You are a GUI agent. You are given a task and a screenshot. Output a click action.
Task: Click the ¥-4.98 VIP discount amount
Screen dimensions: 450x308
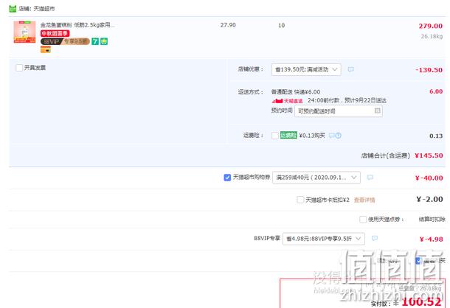[431, 239]
